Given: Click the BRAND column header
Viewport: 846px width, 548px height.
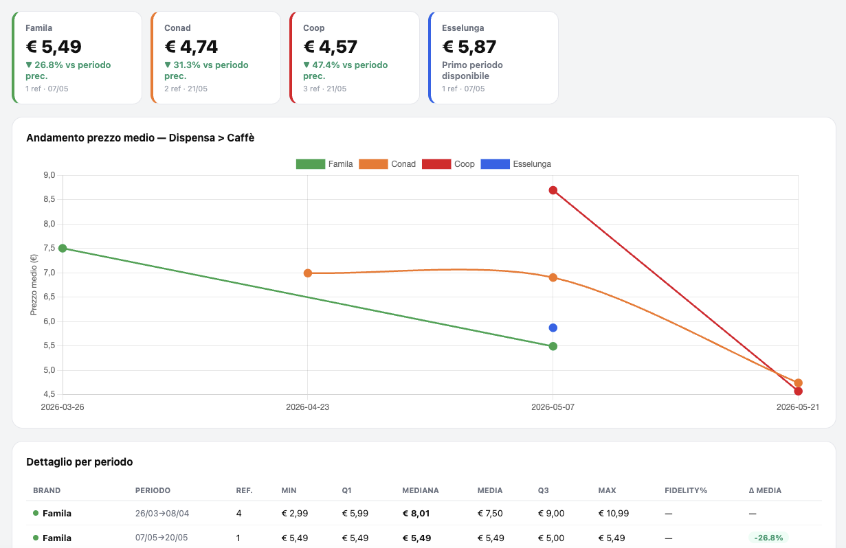Looking at the screenshot, I should click(x=47, y=490).
